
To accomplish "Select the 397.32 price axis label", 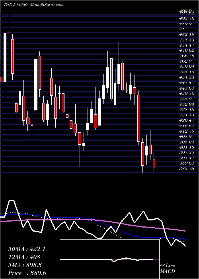I will [187, 153].
